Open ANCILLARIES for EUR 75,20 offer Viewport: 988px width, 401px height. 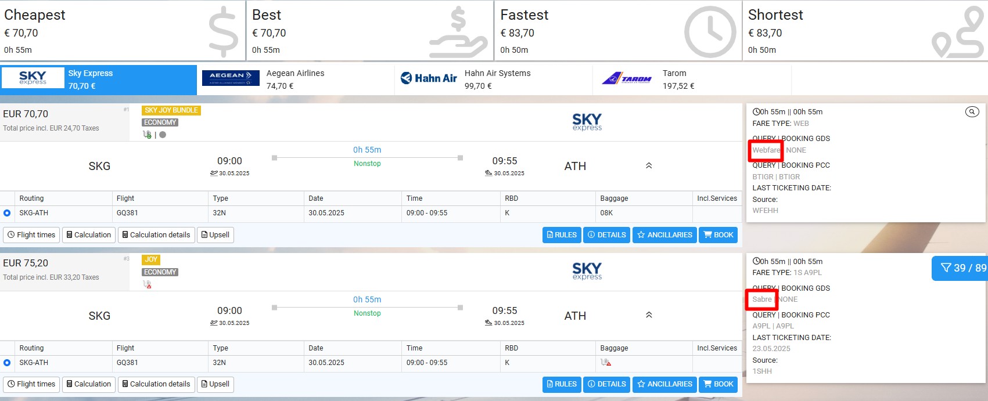pos(664,384)
